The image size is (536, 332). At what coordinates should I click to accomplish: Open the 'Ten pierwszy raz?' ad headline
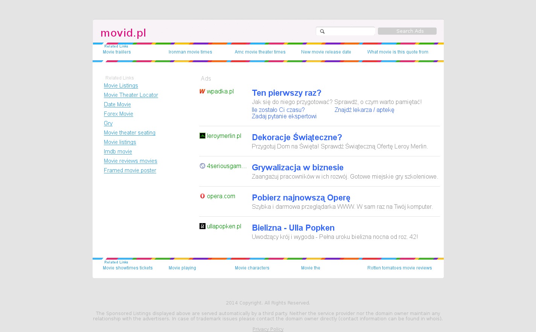(x=286, y=93)
